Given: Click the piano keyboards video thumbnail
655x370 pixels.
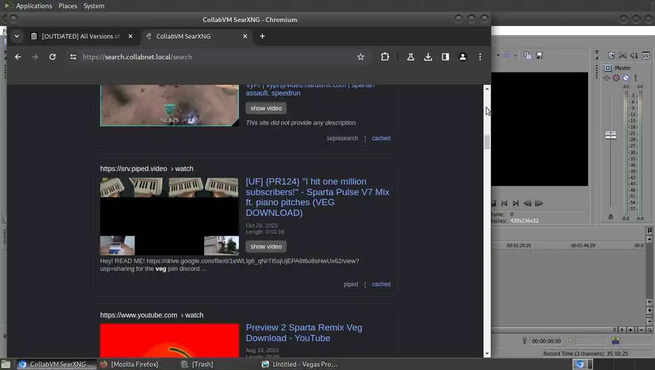Looking at the screenshot, I should 169,216.
